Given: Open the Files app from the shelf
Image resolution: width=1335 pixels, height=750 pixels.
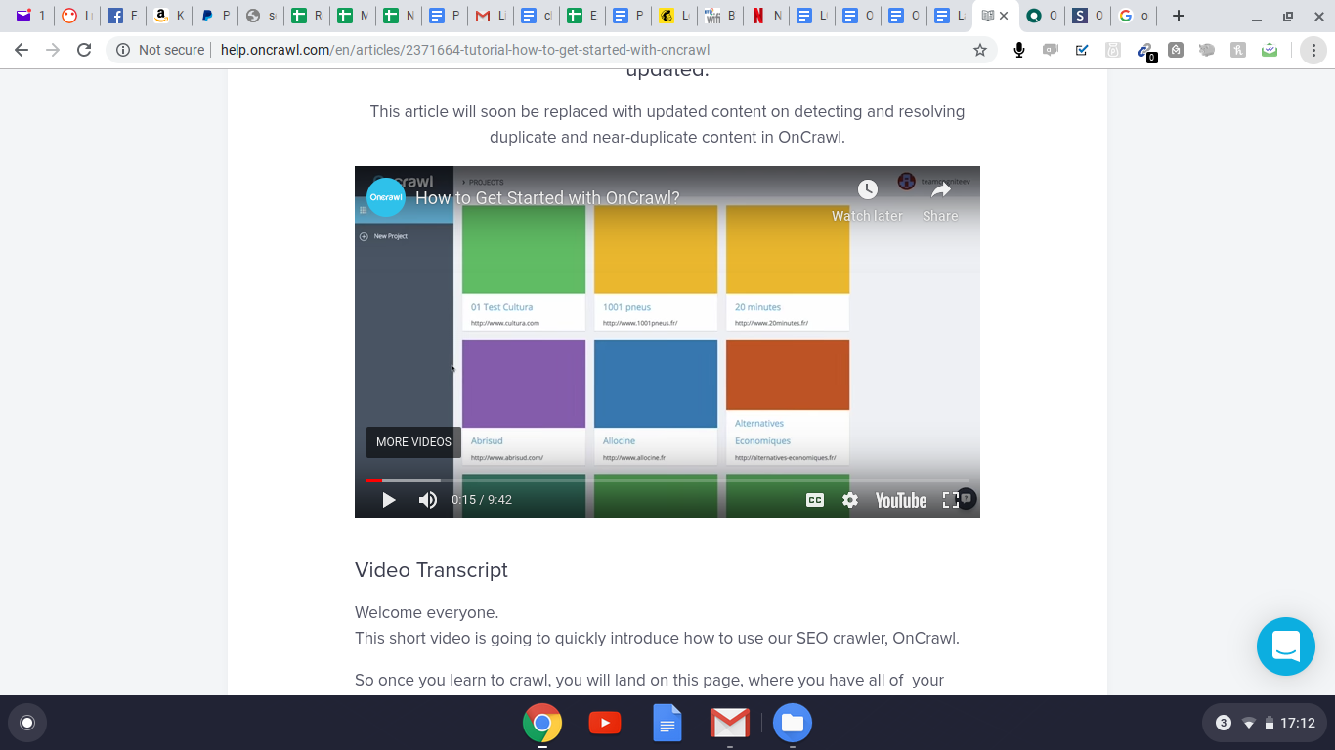Looking at the screenshot, I should (793, 723).
